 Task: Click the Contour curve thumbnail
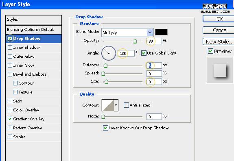click(x=108, y=105)
